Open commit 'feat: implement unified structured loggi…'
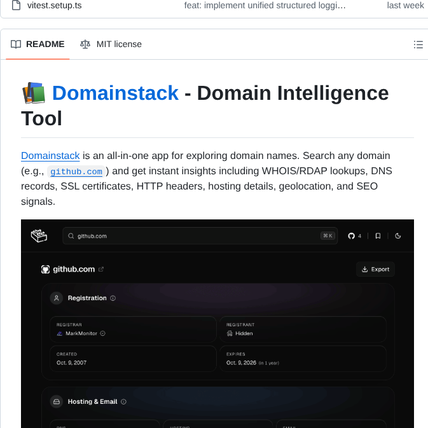The height and width of the screenshot is (428, 428). 265,6
